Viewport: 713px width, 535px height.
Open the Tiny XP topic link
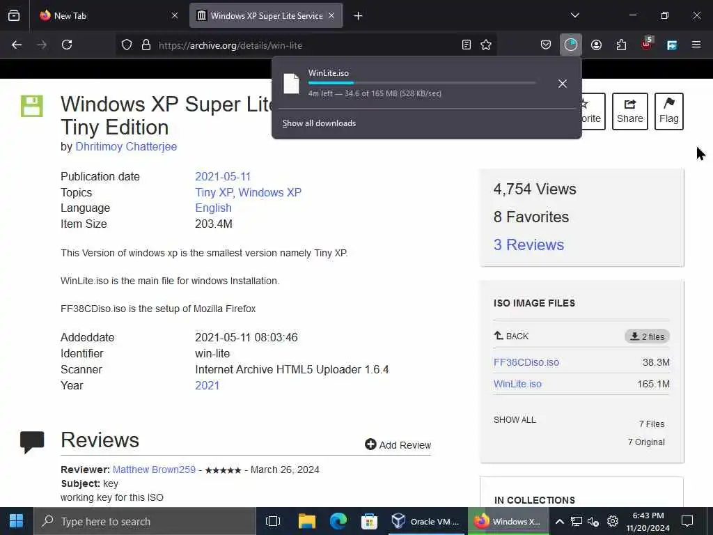point(214,192)
